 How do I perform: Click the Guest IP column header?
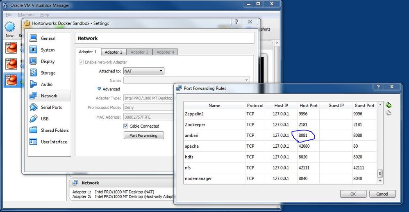pyautogui.click(x=336, y=106)
